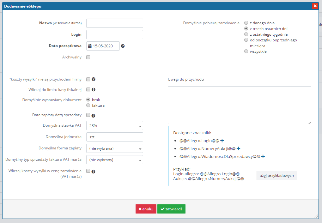Click 'Login allegro: @@Allegro.Login@@' example text

[206, 174]
